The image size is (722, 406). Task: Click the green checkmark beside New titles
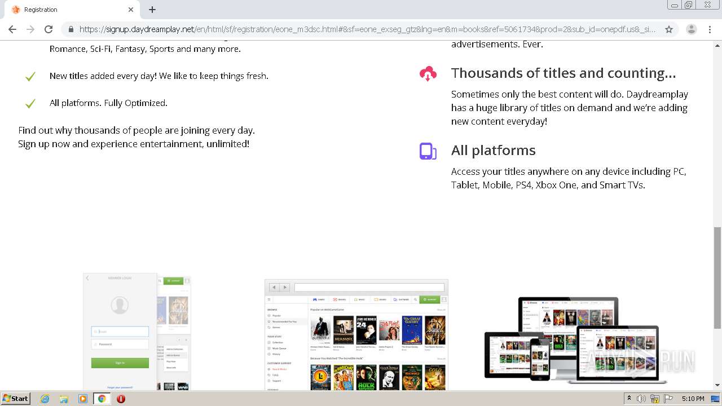tap(30, 76)
